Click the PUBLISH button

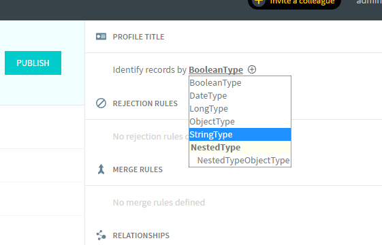33,63
